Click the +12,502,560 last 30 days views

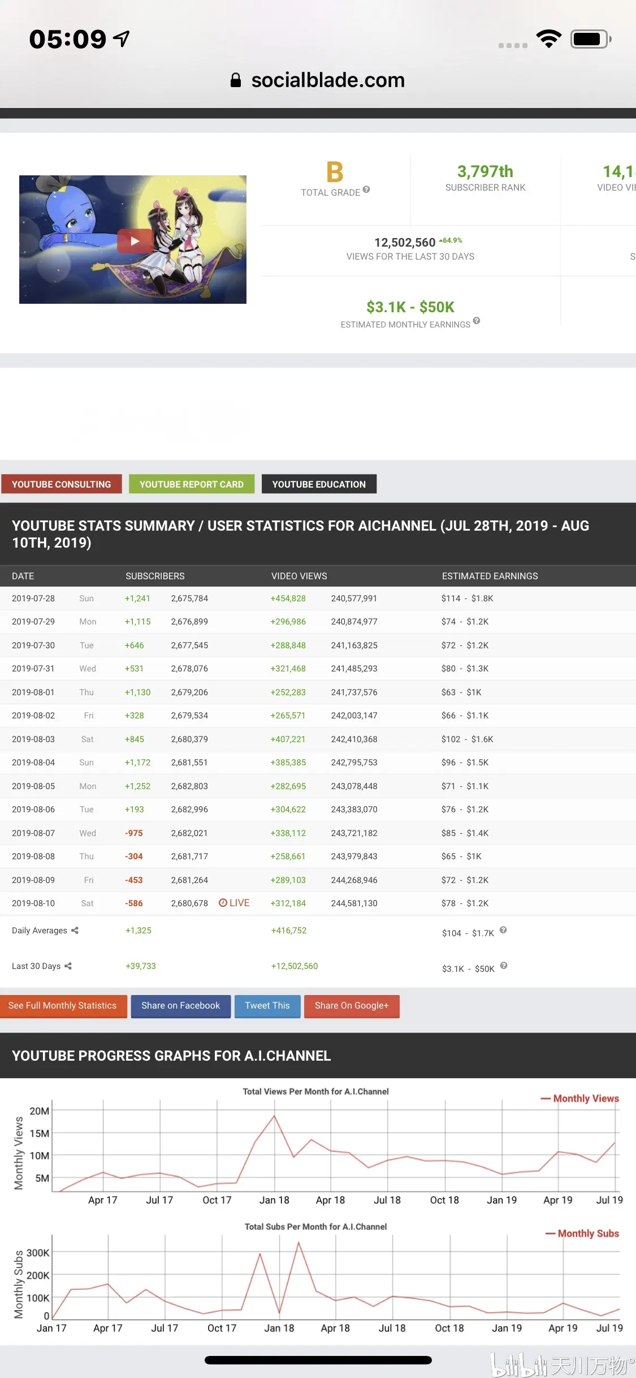(295, 966)
